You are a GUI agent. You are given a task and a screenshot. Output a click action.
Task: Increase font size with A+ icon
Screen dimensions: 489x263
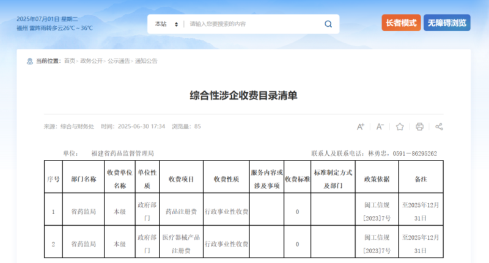[x=361, y=126]
